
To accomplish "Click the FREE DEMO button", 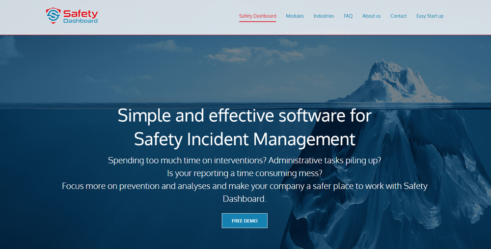I will (245, 221).
